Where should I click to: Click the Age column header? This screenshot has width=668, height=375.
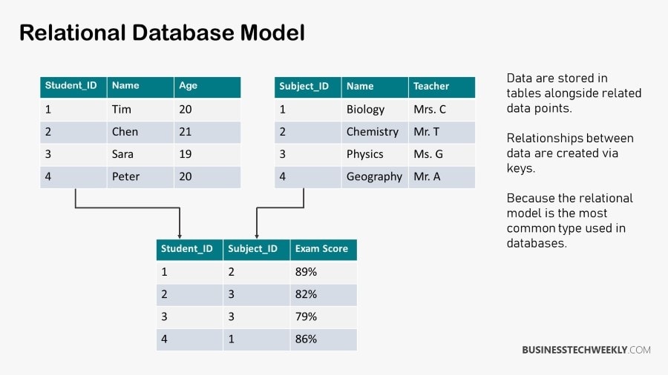[208, 87]
